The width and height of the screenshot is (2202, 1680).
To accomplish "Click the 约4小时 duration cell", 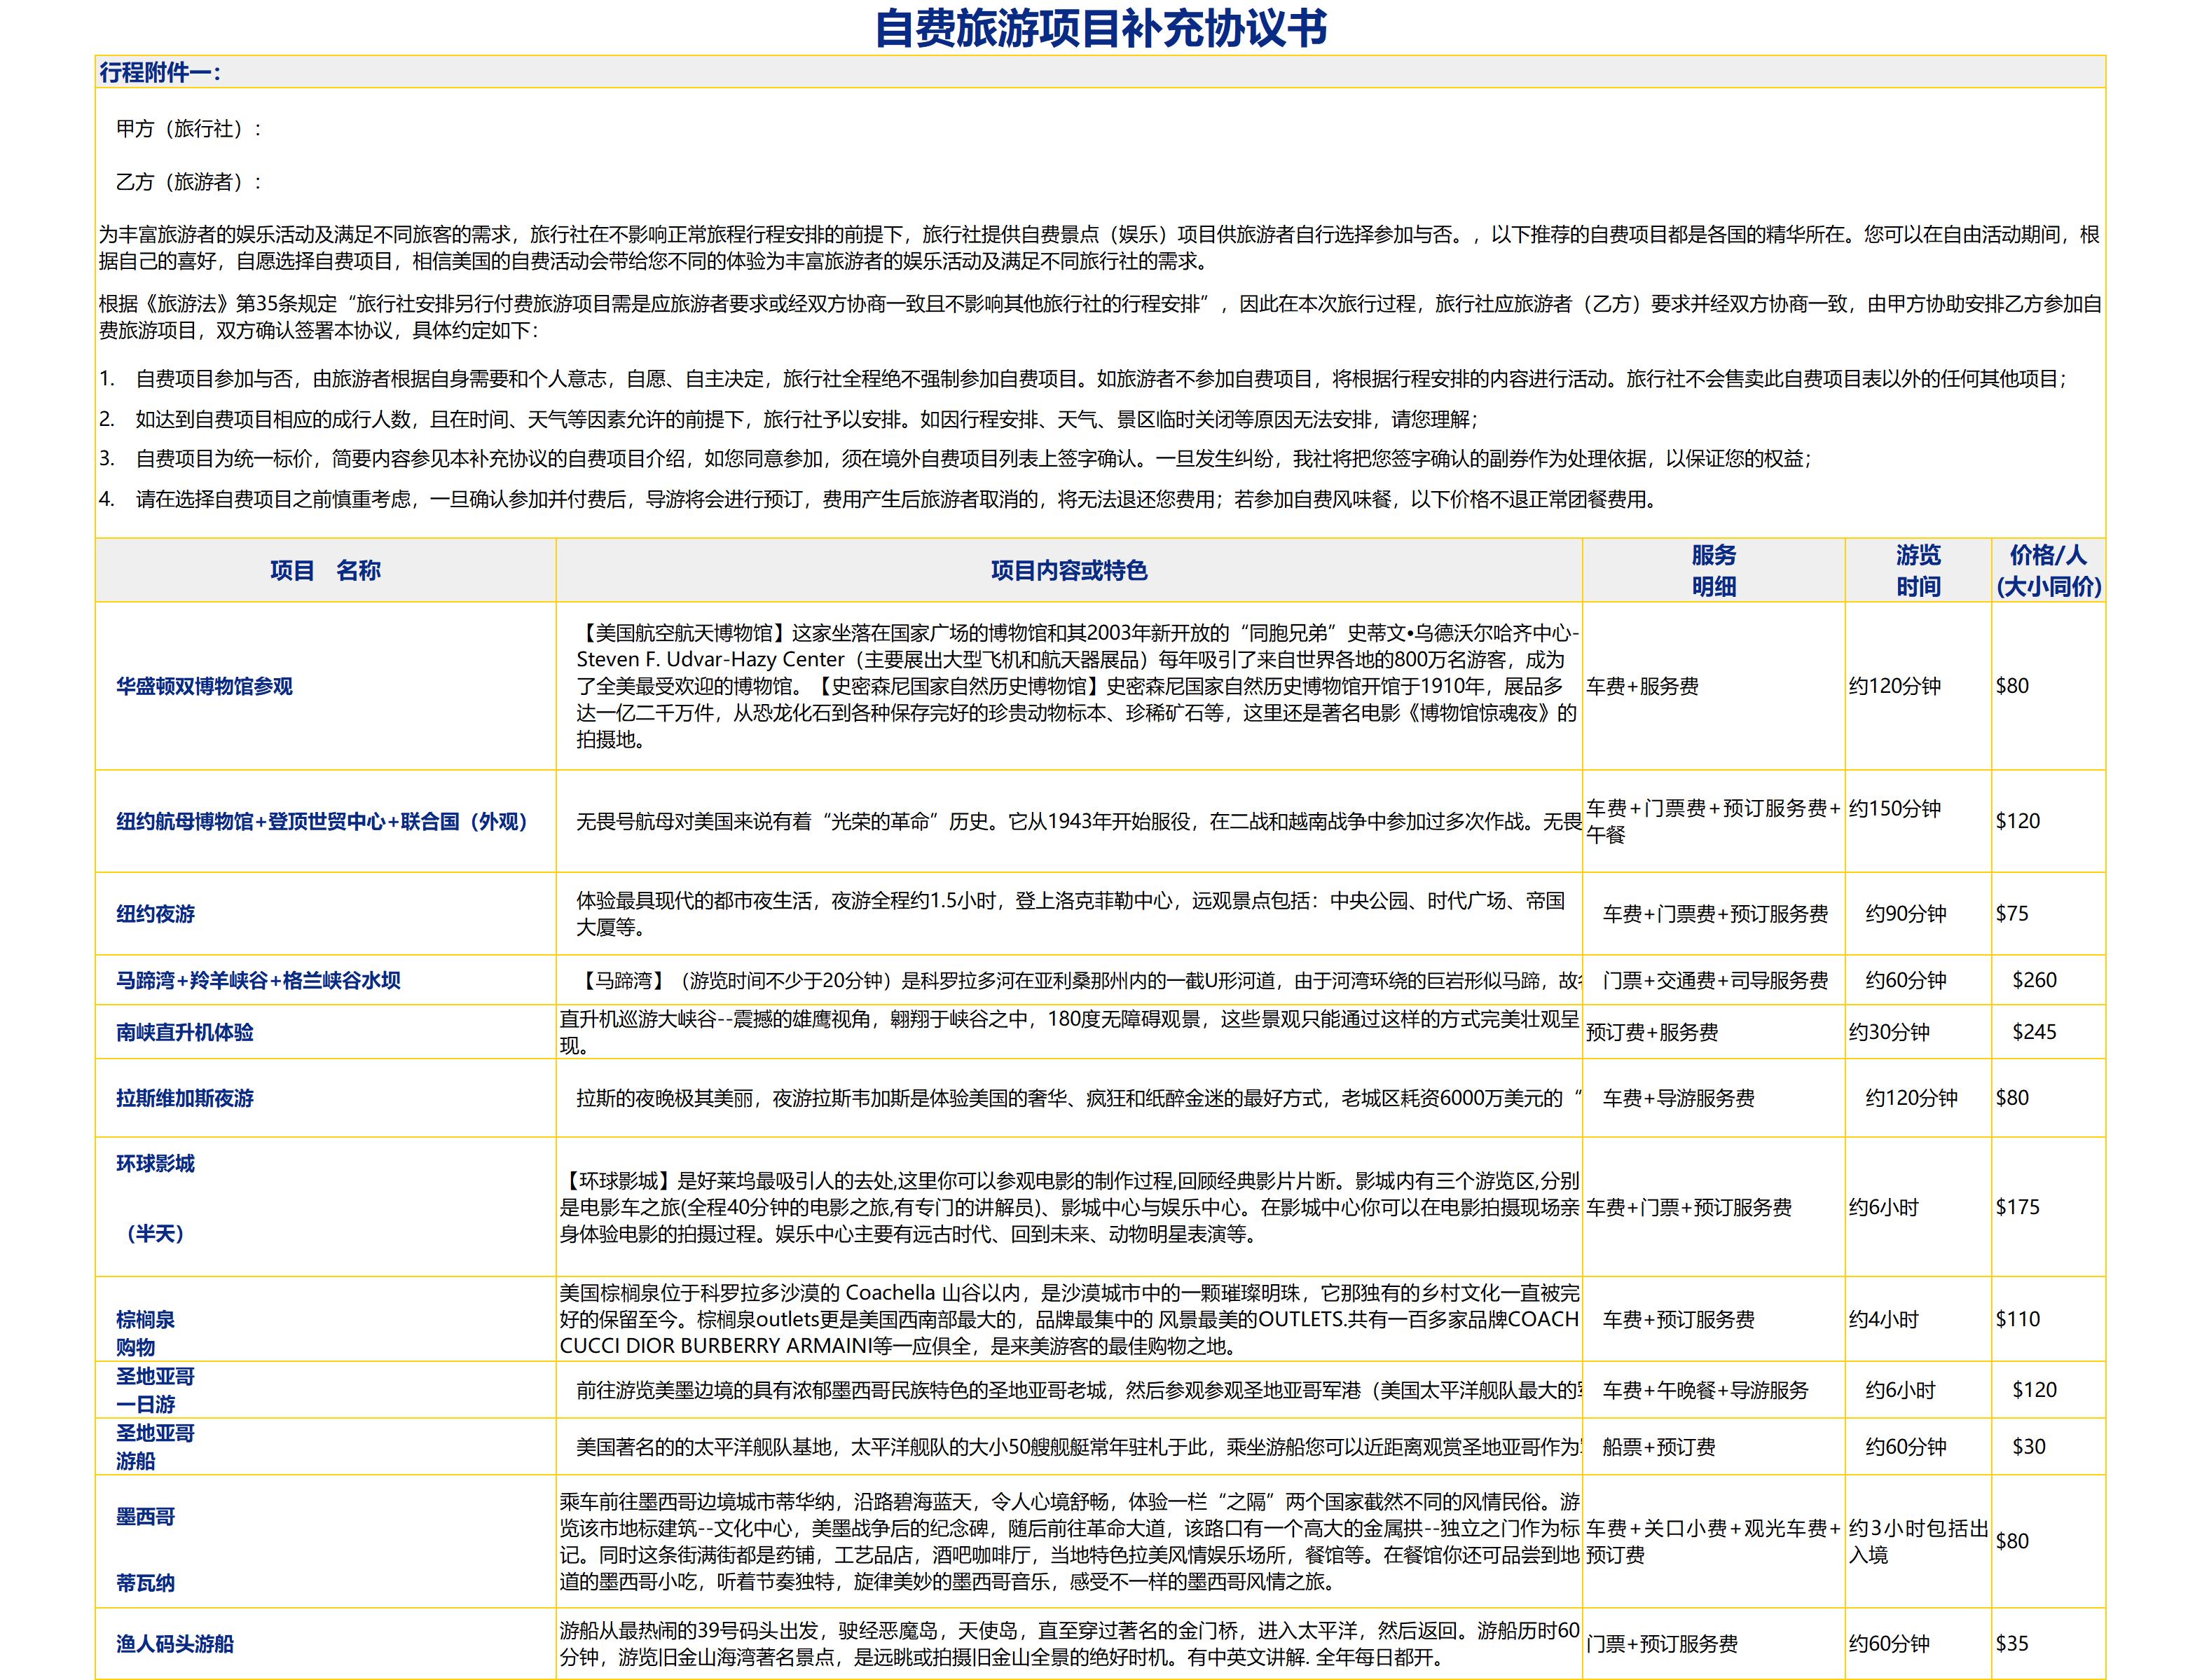I will pos(1918,1320).
